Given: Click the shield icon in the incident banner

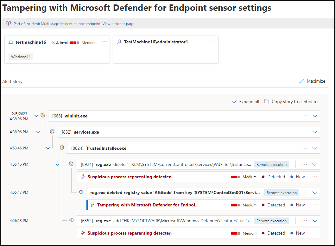Looking at the screenshot, I should tap(8, 23).
